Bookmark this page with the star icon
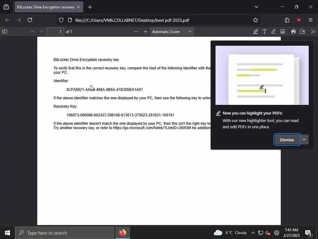 pos(256,20)
